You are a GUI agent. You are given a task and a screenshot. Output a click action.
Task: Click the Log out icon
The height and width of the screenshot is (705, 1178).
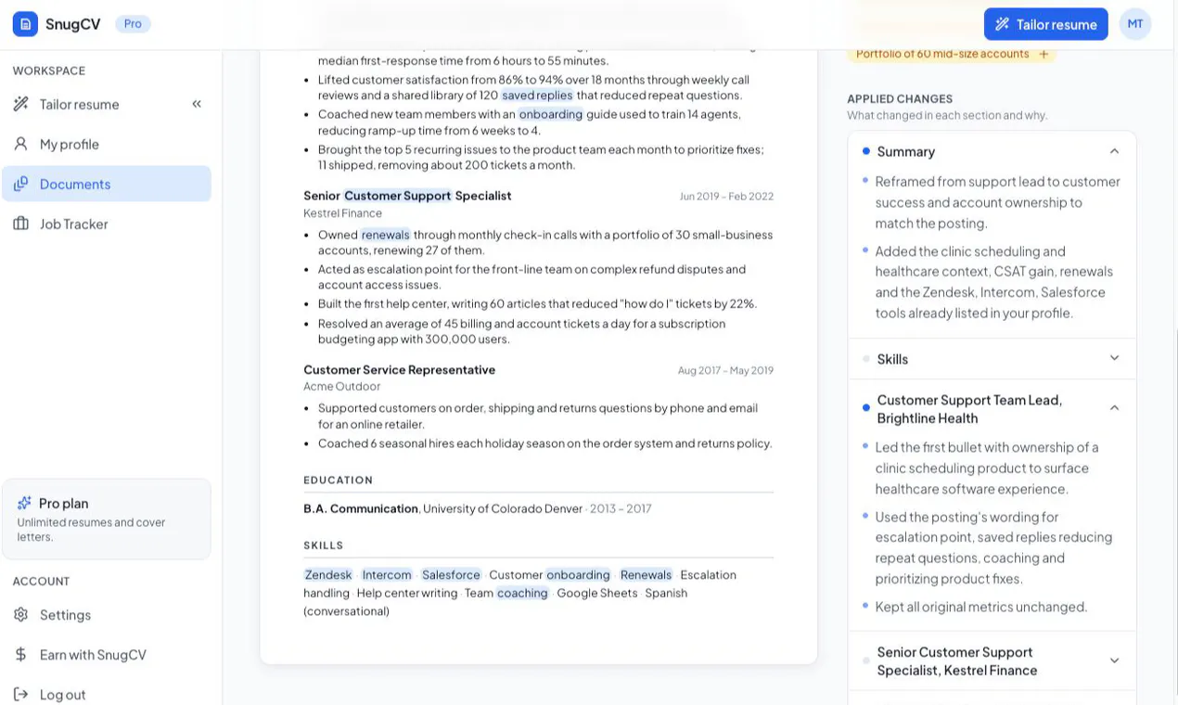coord(20,695)
